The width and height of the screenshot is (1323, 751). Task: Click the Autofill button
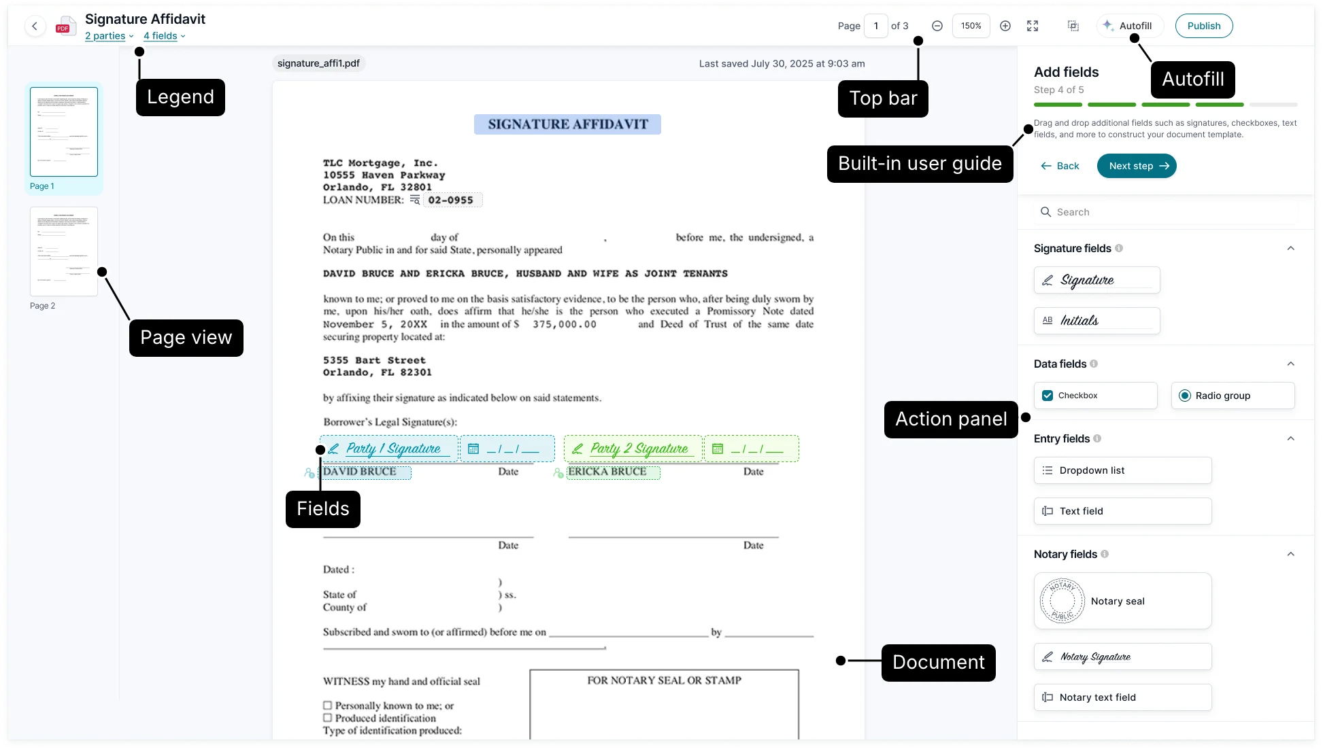1129,26
